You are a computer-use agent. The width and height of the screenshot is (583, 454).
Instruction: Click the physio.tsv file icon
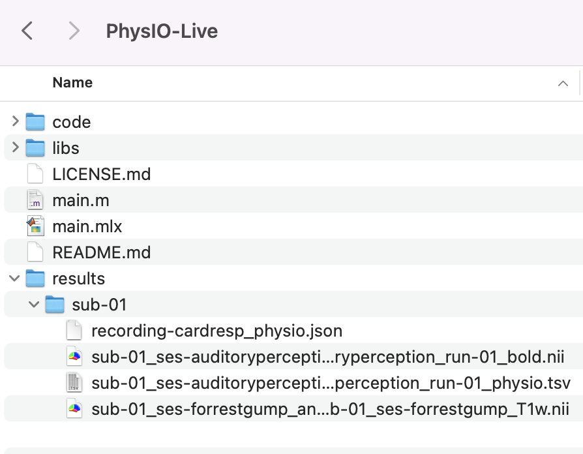(x=74, y=383)
